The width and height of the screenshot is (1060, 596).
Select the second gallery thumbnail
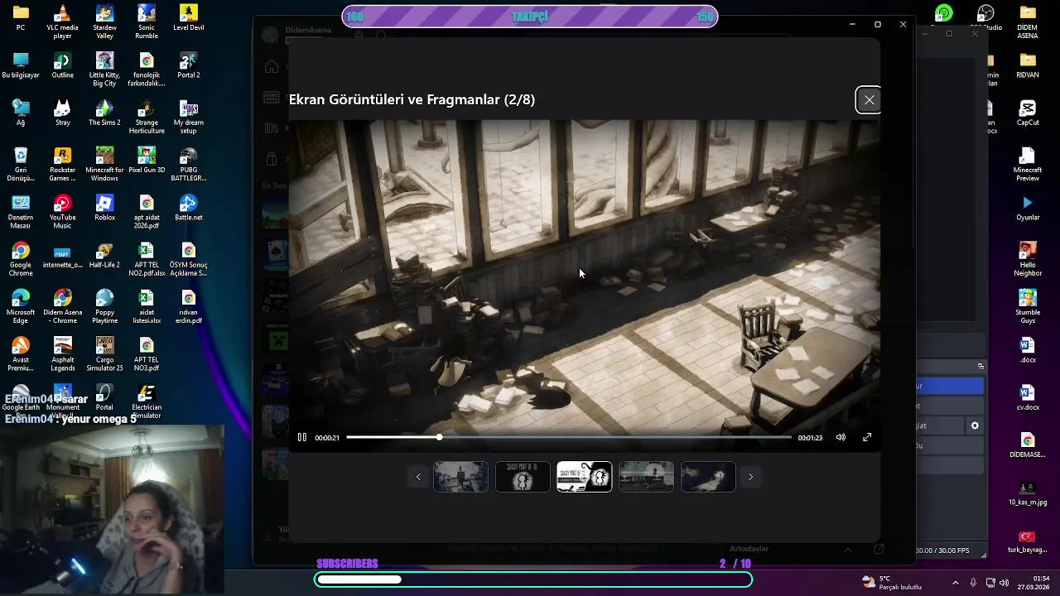[x=523, y=477]
